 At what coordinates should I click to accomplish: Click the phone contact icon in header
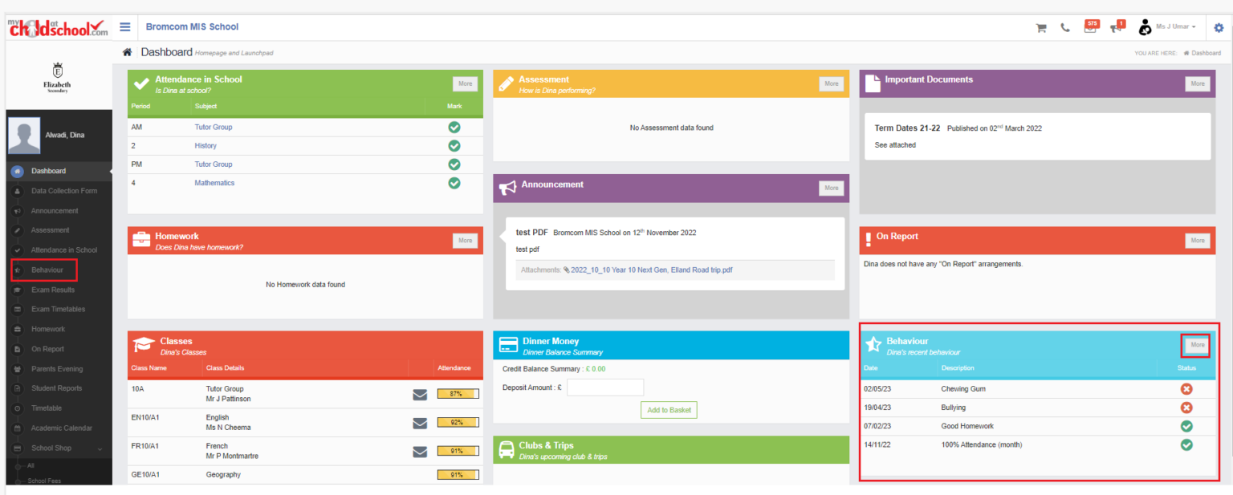coord(1065,27)
